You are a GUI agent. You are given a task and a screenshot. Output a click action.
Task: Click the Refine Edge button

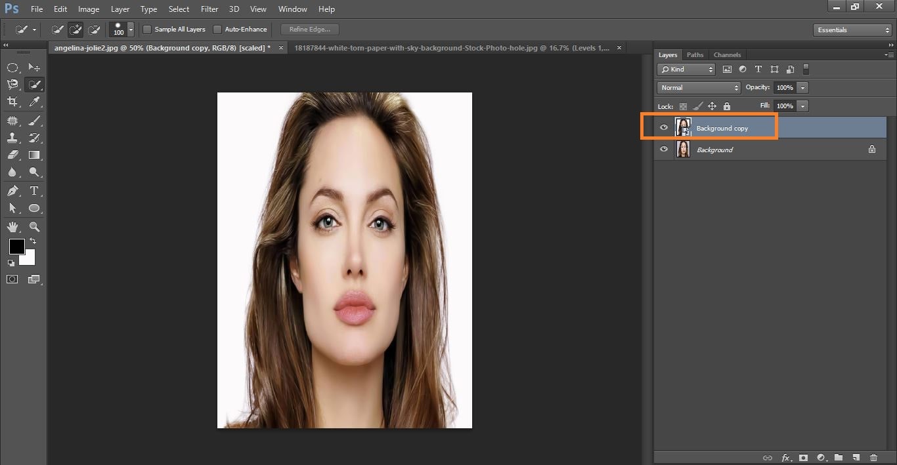pos(309,30)
